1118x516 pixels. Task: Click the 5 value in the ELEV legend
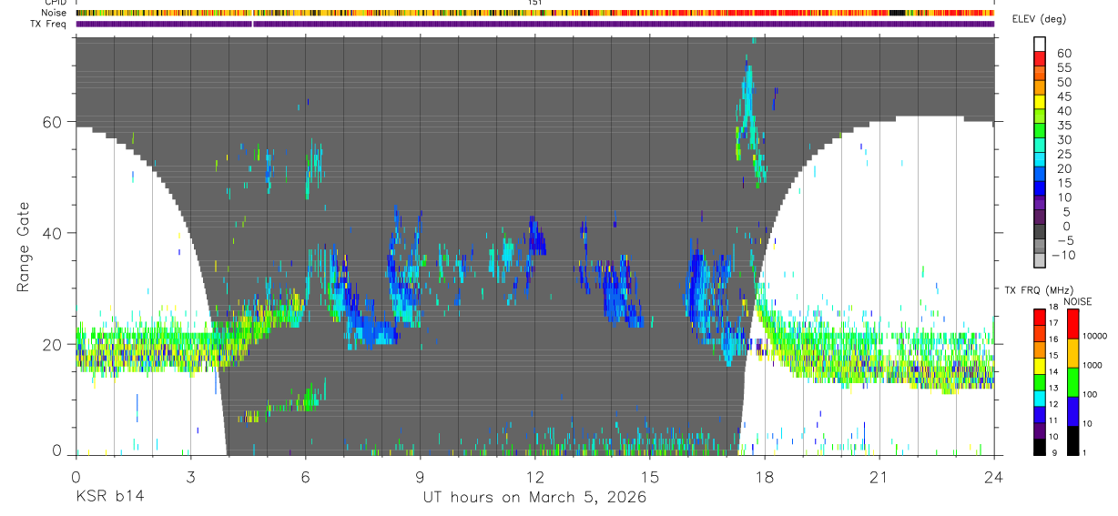(x=1066, y=212)
